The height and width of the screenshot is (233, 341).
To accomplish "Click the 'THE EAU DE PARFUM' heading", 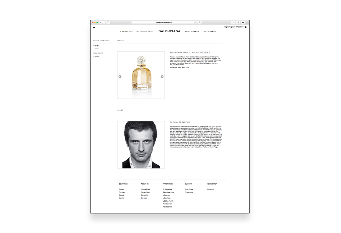I will [x=180, y=122].
